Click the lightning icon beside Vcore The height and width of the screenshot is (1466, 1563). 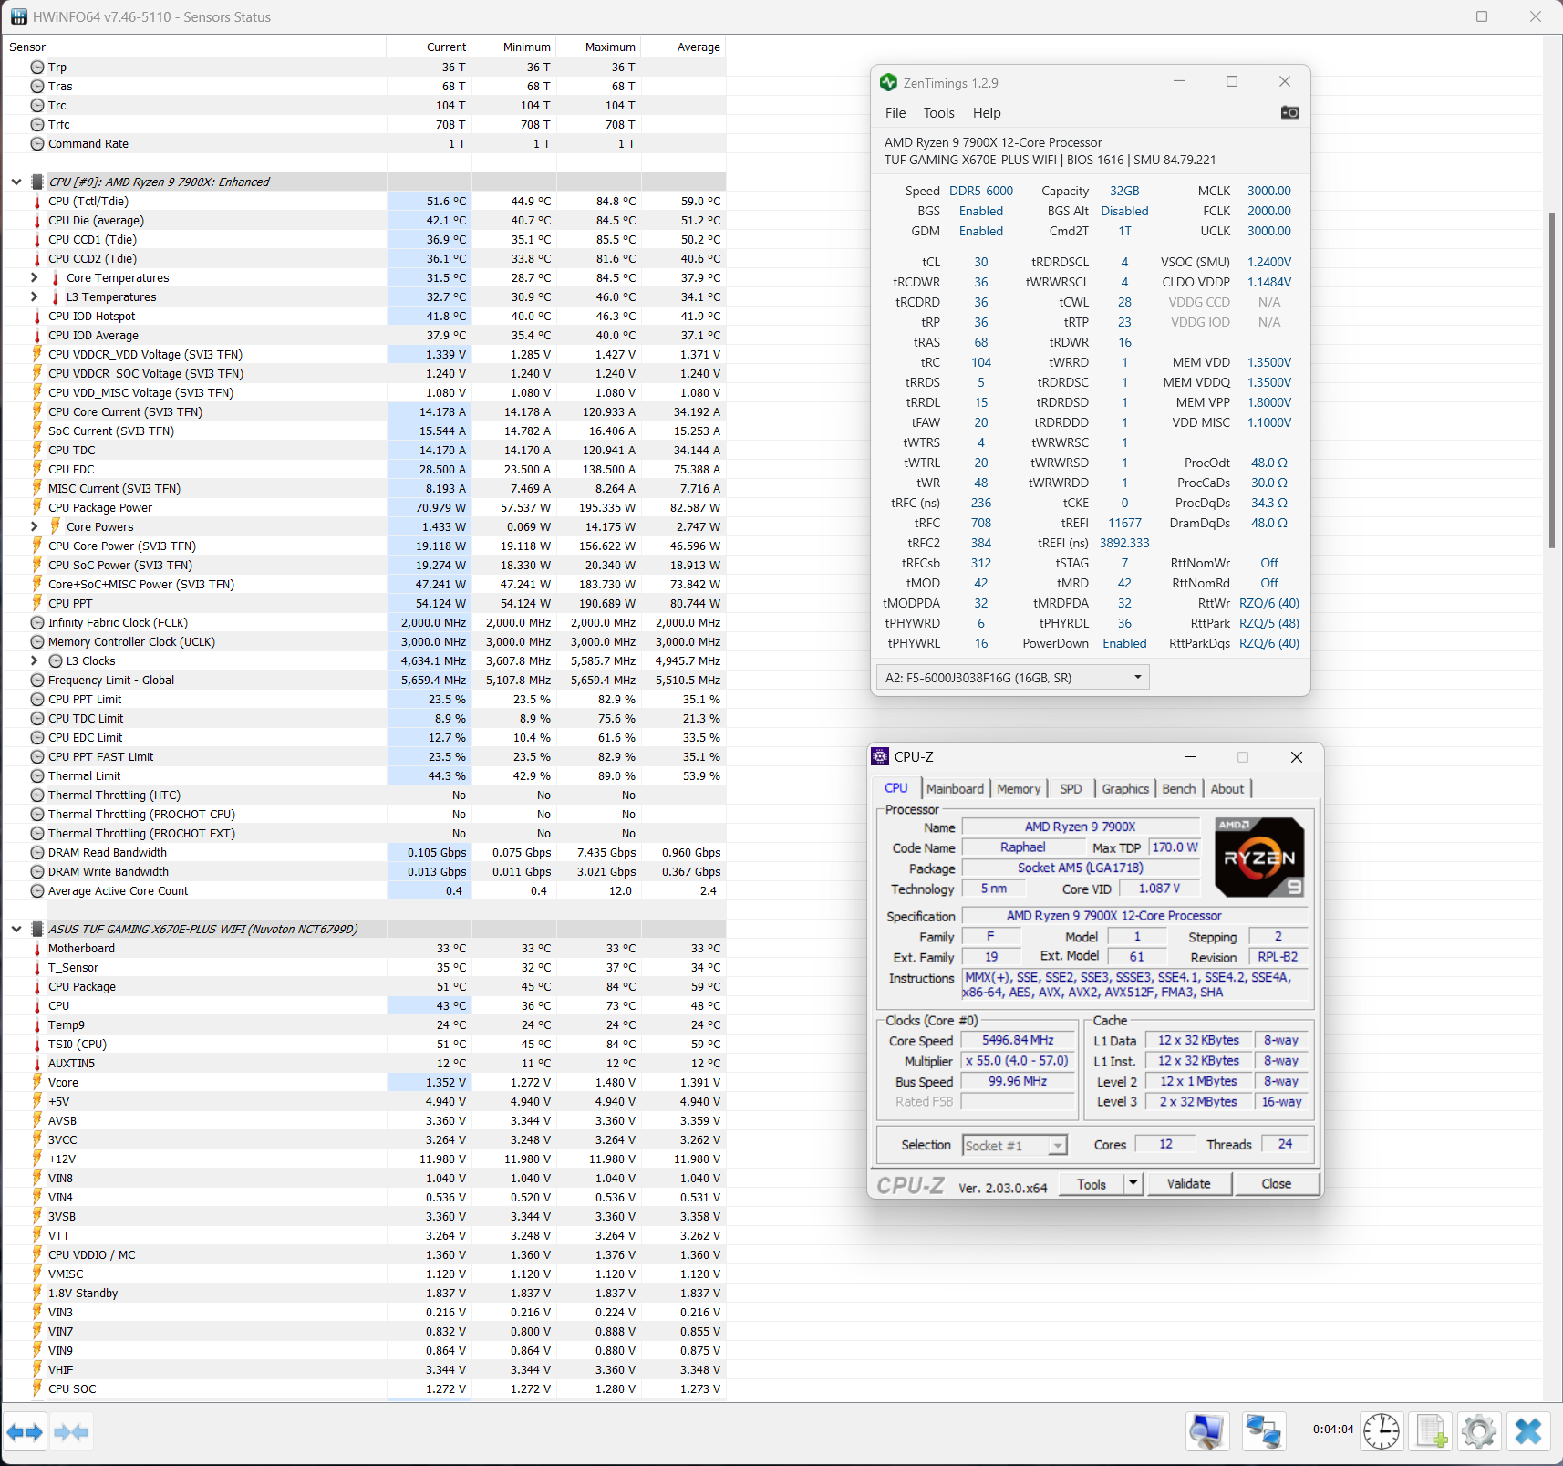[37, 1082]
